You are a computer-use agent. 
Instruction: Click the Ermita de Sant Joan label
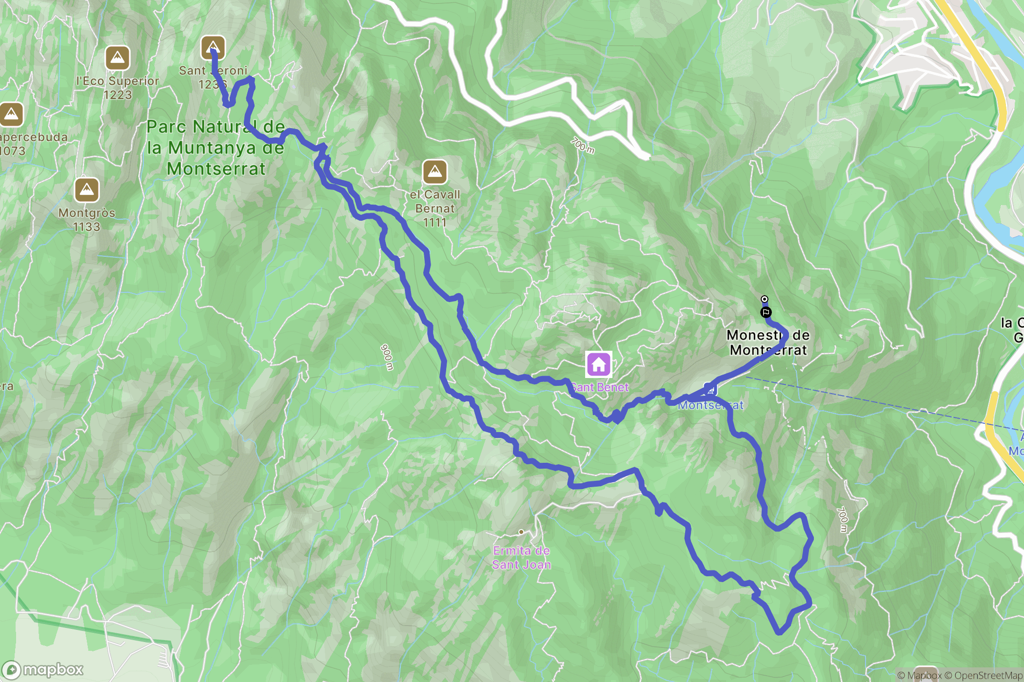click(x=521, y=558)
